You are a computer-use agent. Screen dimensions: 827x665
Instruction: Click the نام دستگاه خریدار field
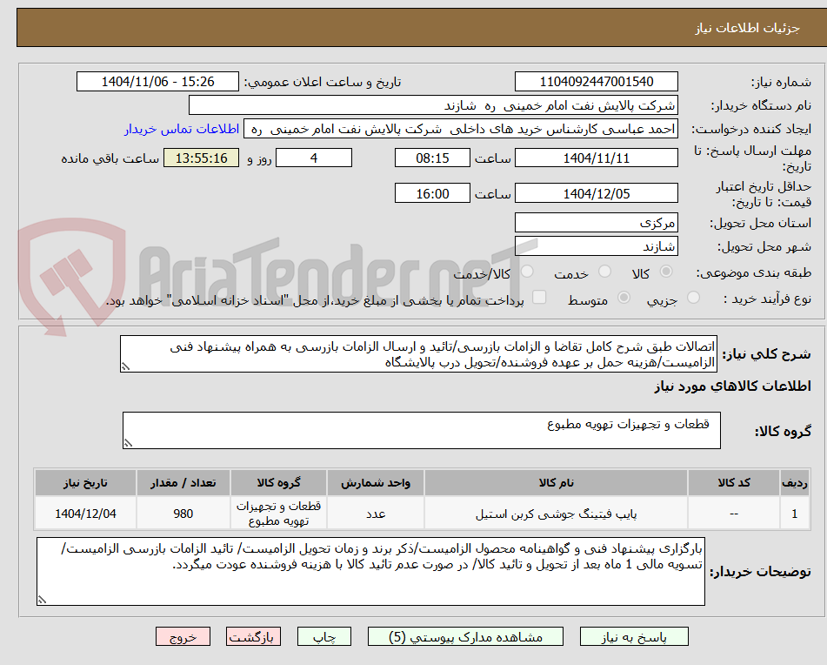pos(434,105)
